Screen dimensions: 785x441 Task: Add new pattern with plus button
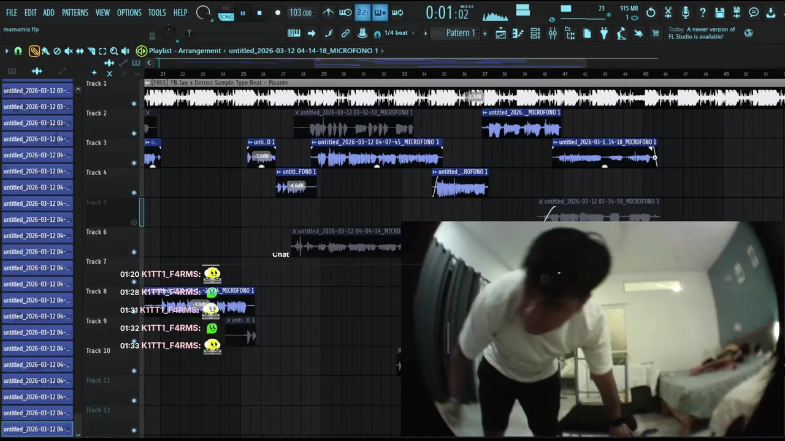(484, 33)
